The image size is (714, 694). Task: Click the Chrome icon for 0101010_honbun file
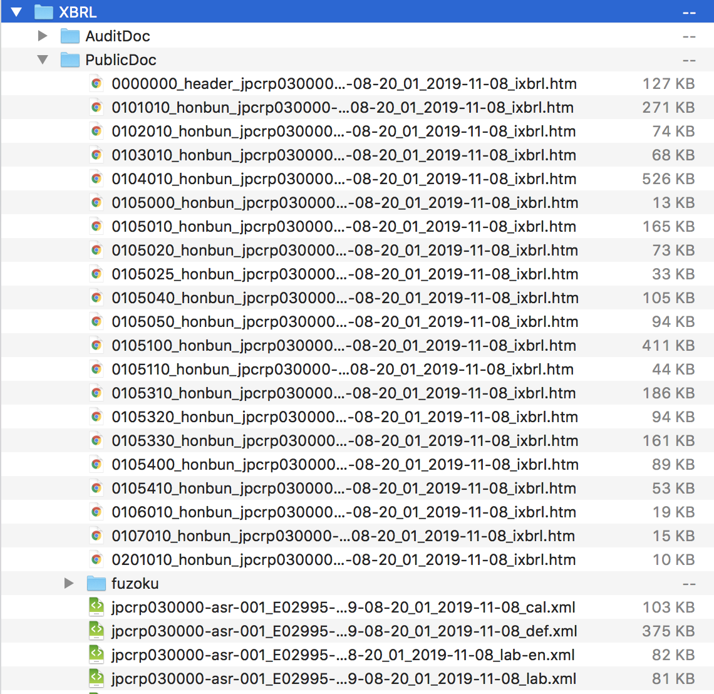tap(97, 107)
